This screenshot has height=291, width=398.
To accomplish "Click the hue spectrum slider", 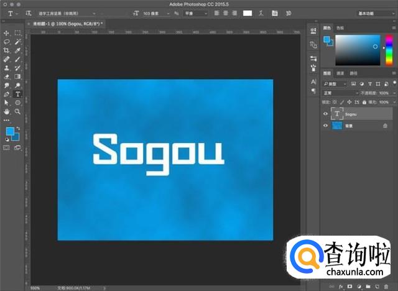I will (389, 50).
